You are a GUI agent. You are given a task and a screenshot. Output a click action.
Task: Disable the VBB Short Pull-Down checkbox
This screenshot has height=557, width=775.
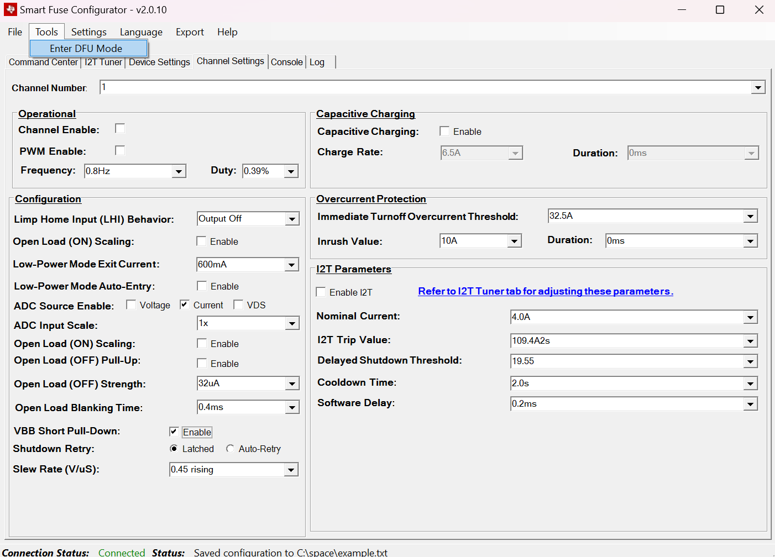click(x=174, y=432)
